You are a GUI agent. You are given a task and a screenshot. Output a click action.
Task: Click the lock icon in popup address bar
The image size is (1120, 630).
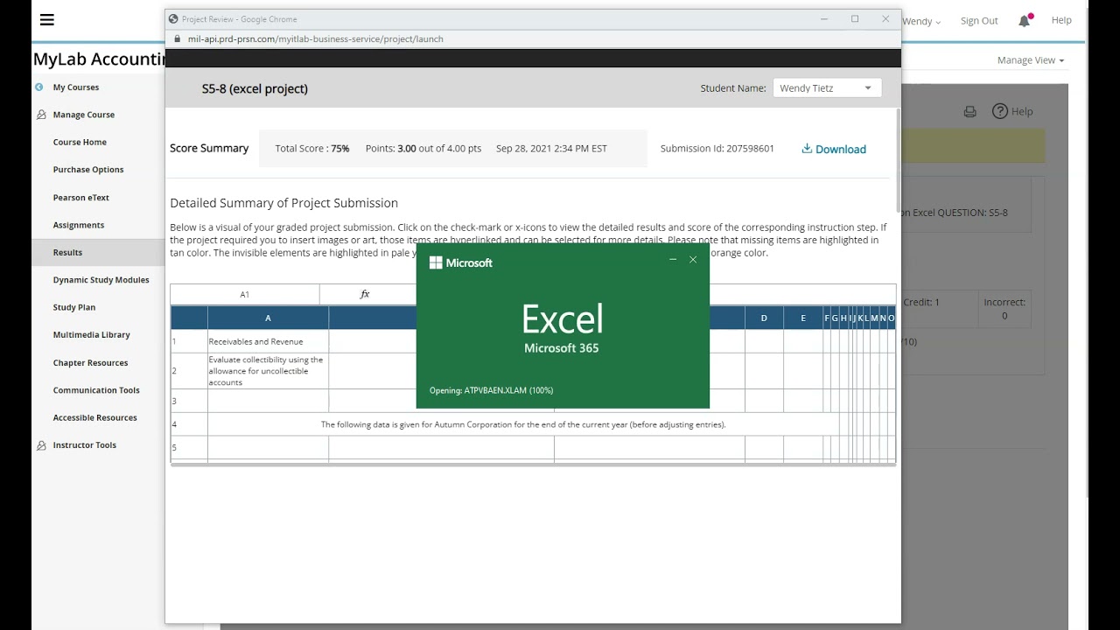pyautogui.click(x=175, y=38)
